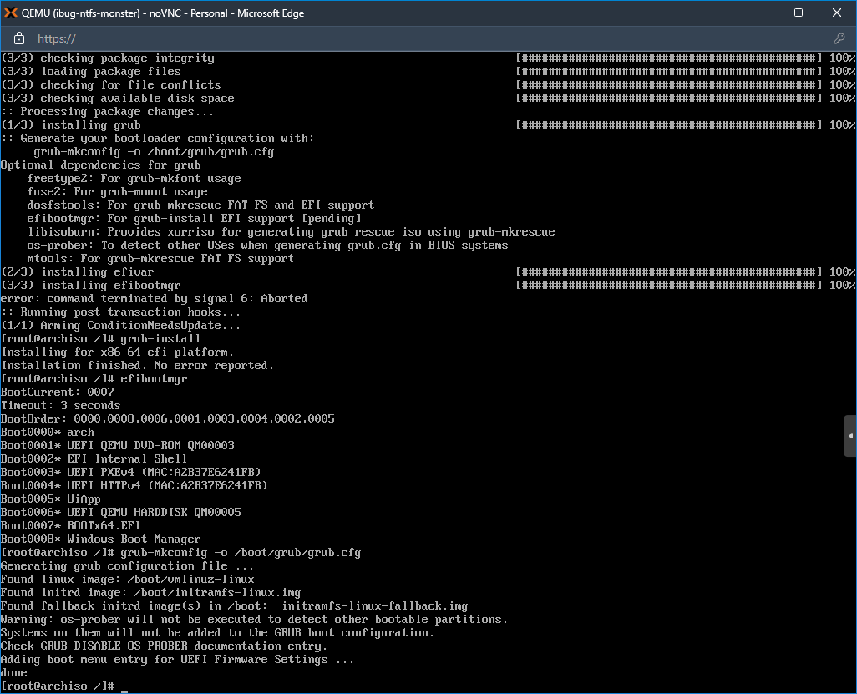This screenshot has height=694, width=857.
Task: Click the 'dosfstools:' dependency line
Action: pyautogui.click(x=201, y=205)
